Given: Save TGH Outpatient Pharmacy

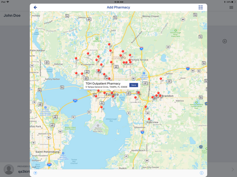Looking at the screenshot, I should coord(134,85).
